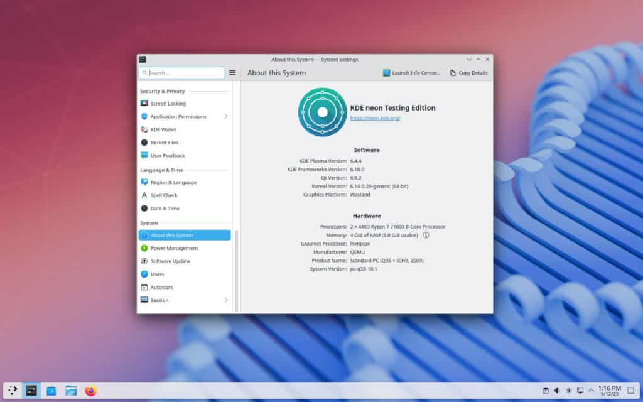Select the AMD Ryzen 7 7700X processor text

397,226
